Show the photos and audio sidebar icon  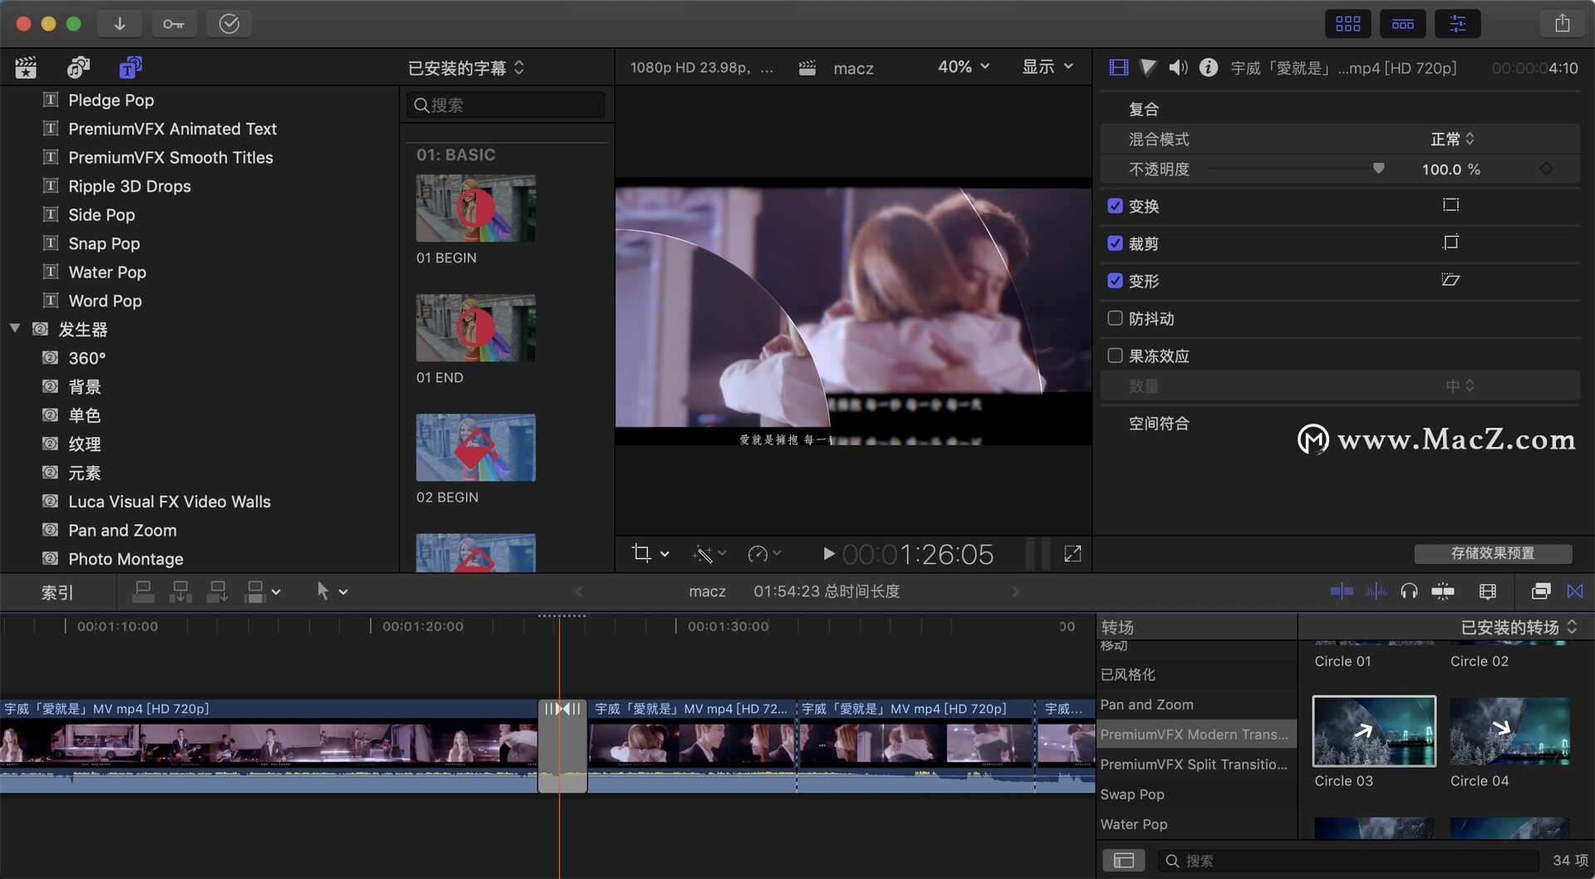coord(78,67)
